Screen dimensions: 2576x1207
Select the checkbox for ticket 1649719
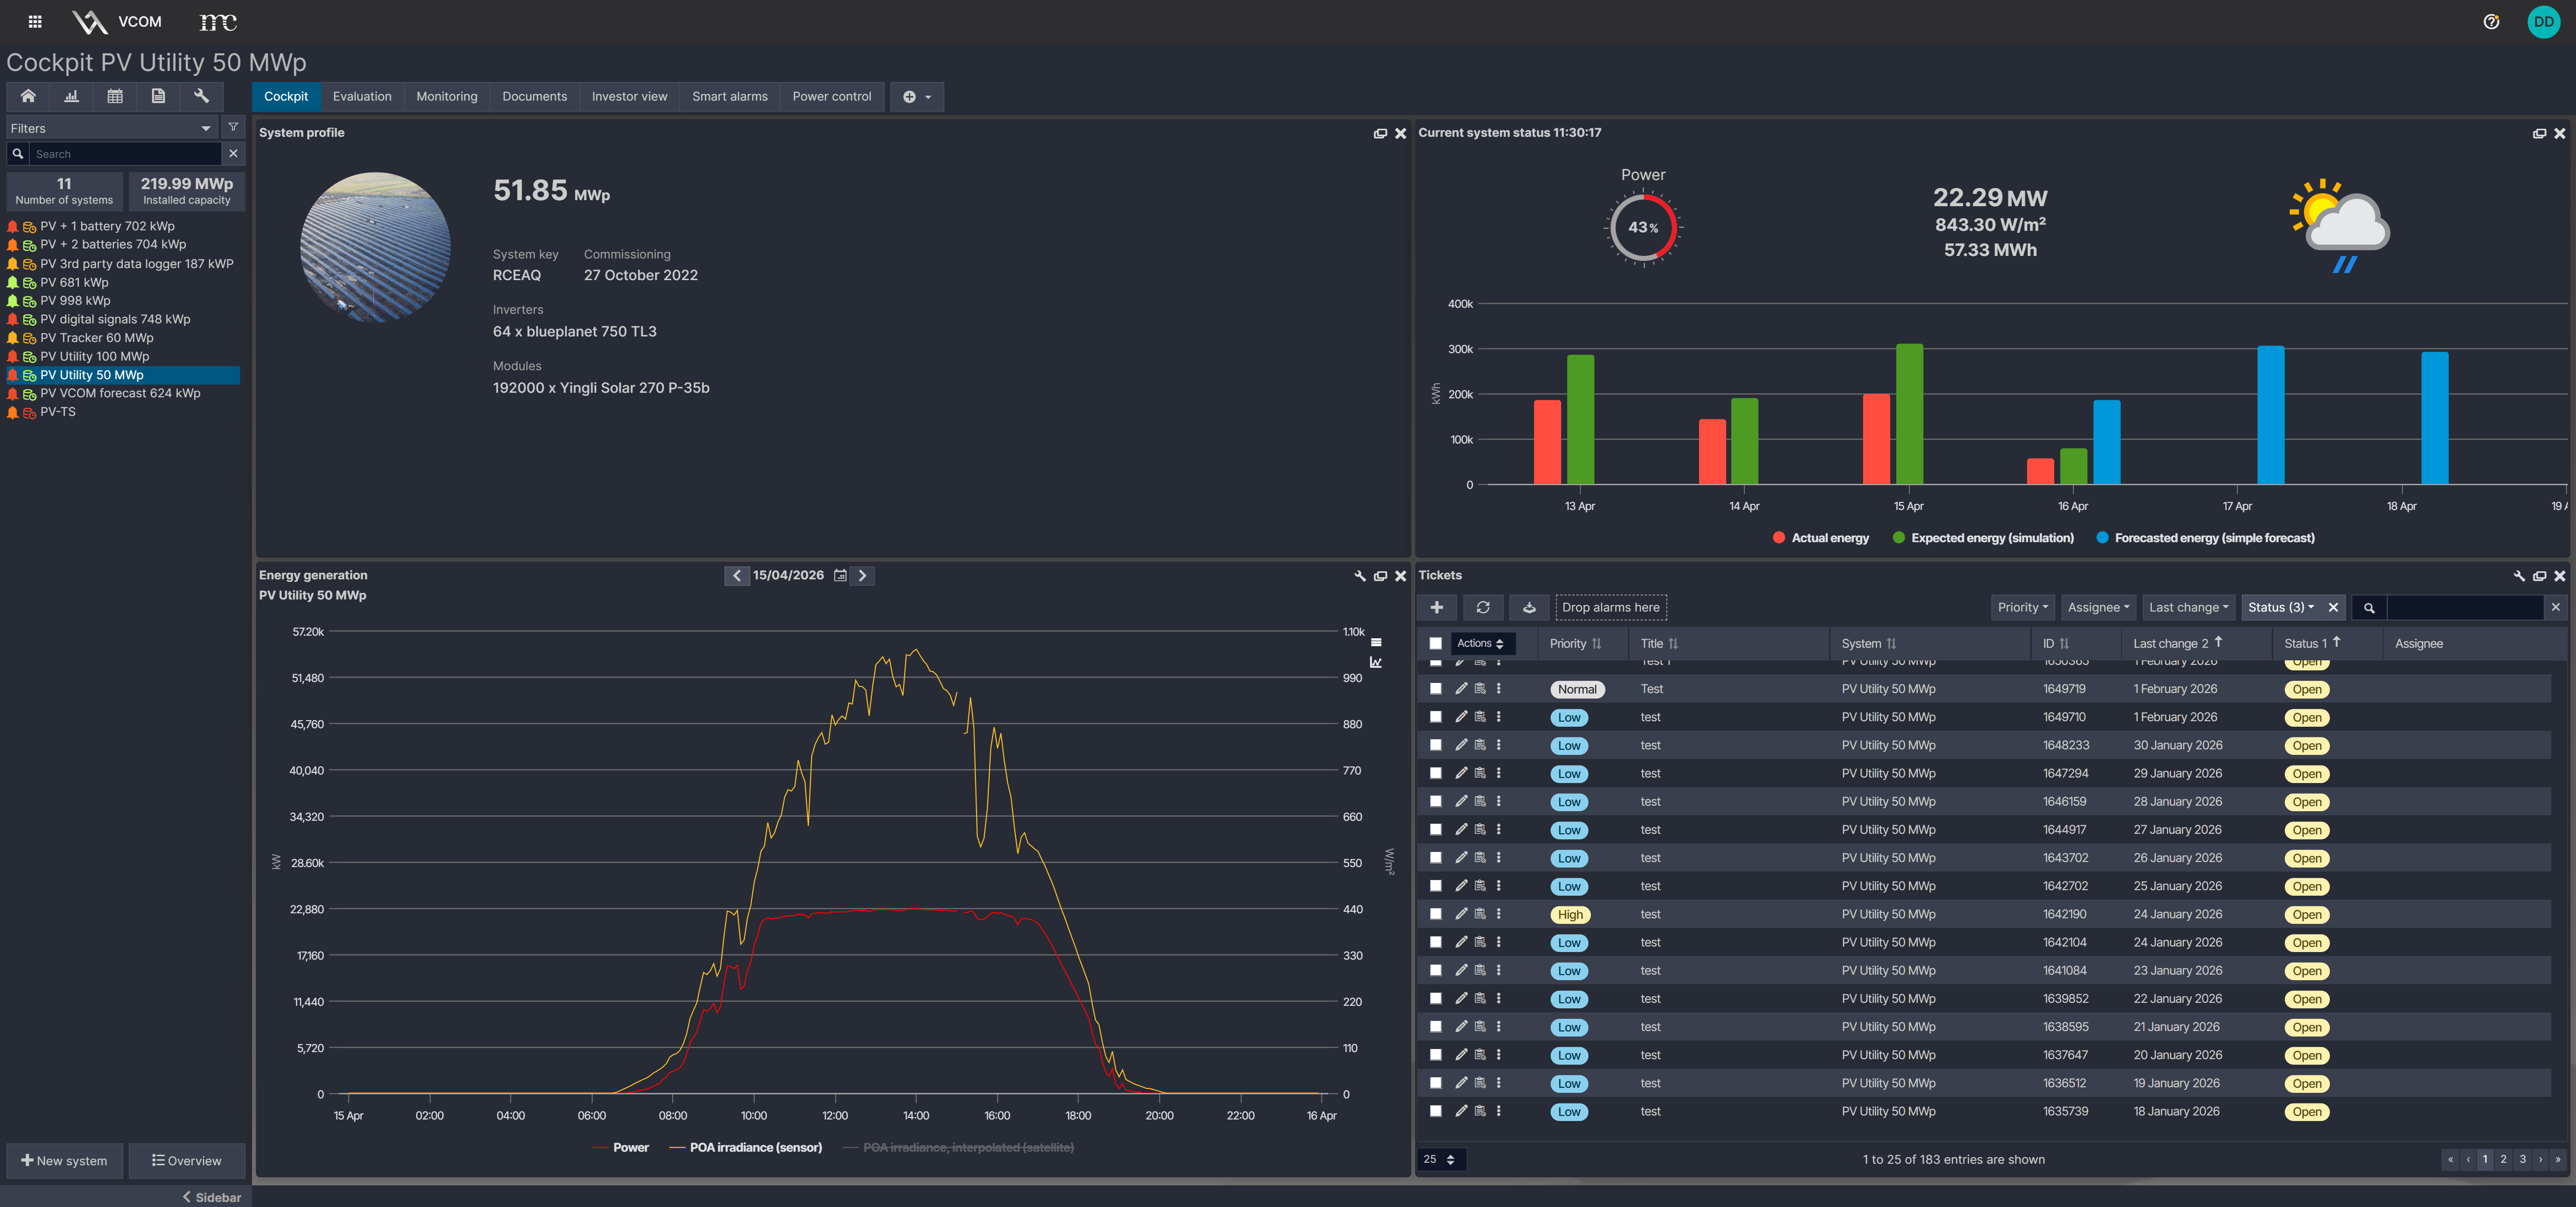coord(1435,688)
